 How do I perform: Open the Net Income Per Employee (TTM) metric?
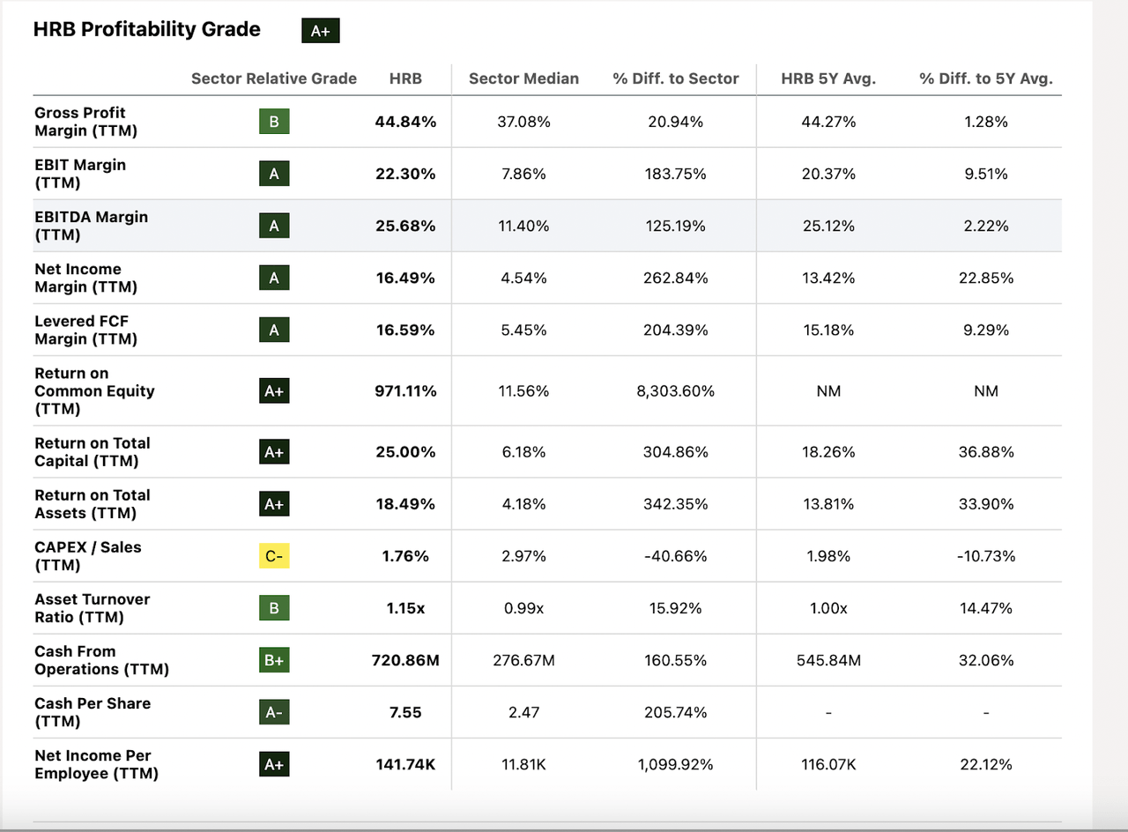click(x=97, y=763)
